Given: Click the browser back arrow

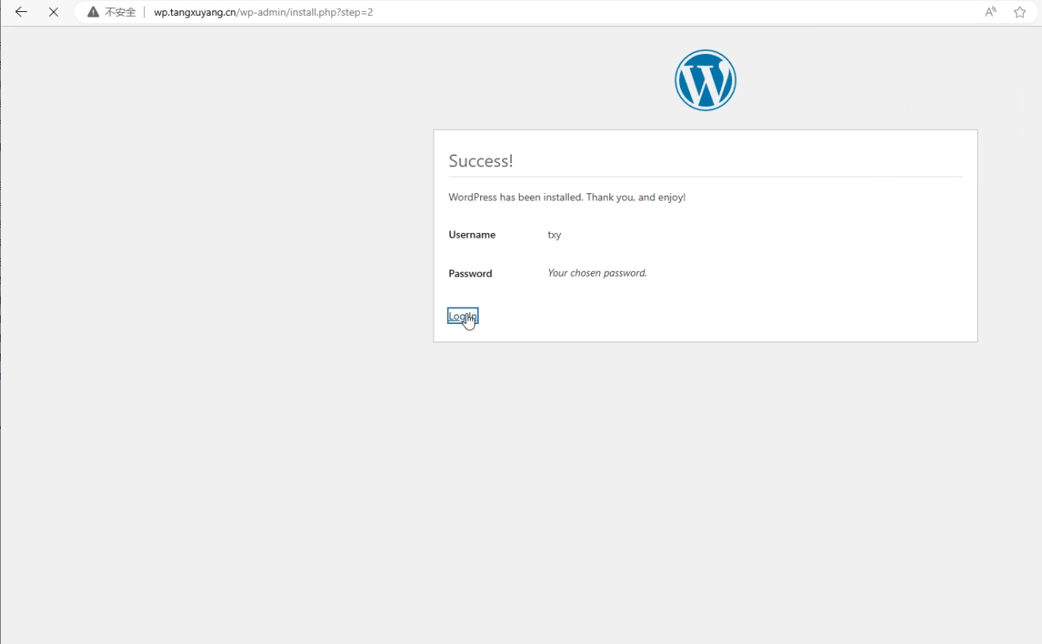Looking at the screenshot, I should coord(21,12).
